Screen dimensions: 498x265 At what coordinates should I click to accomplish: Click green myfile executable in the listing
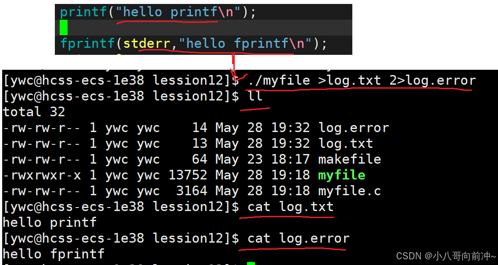coord(342,175)
